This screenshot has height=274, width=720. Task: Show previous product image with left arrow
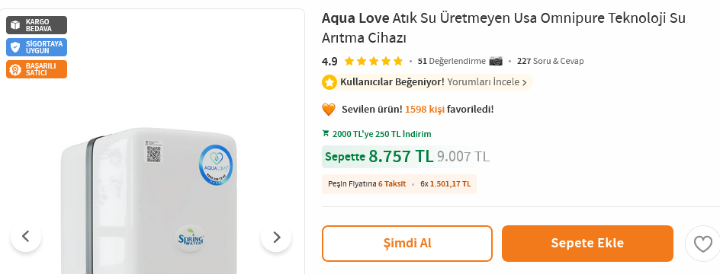tap(26, 237)
